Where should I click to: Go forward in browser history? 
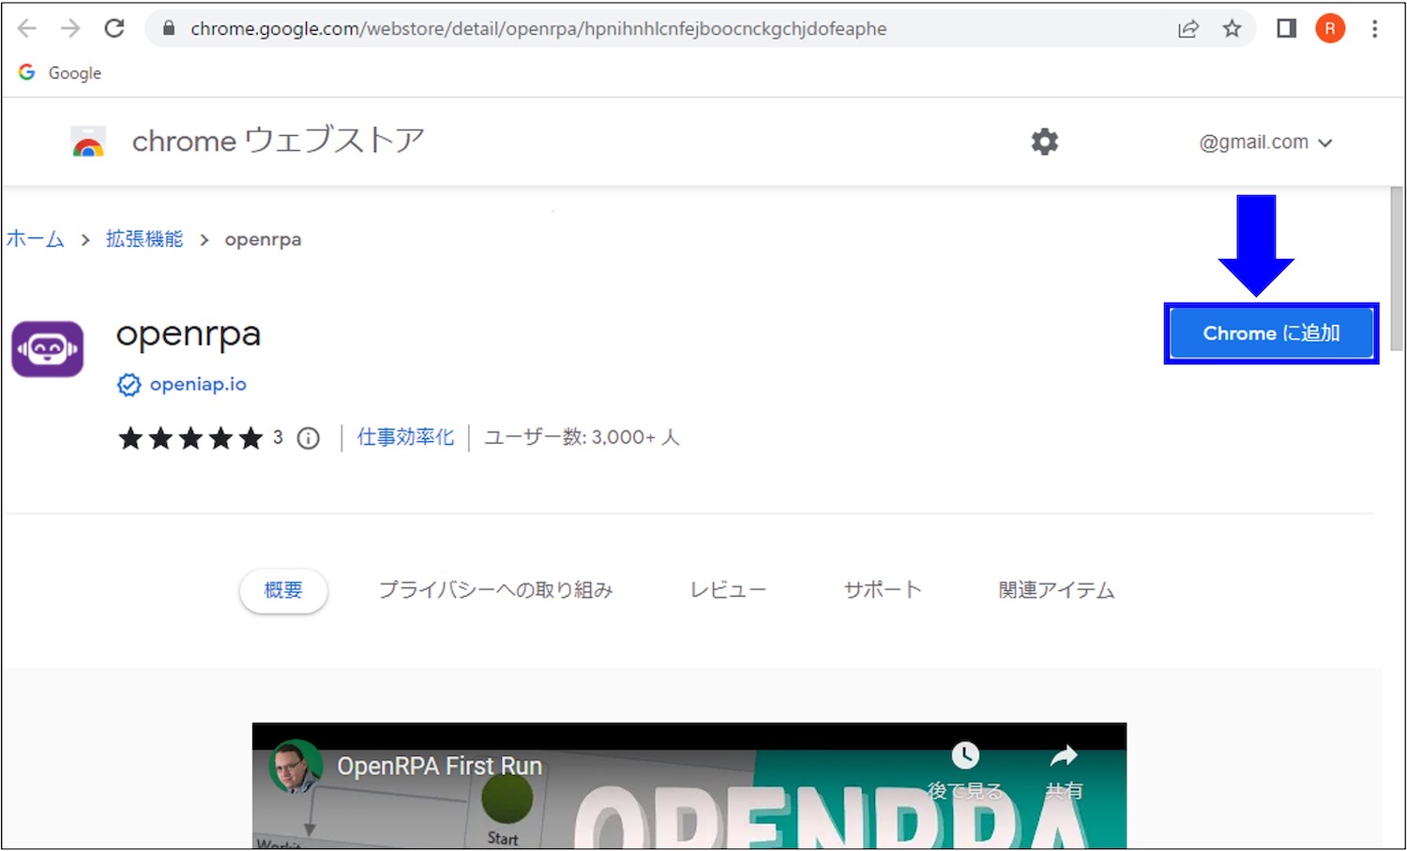[70, 28]
